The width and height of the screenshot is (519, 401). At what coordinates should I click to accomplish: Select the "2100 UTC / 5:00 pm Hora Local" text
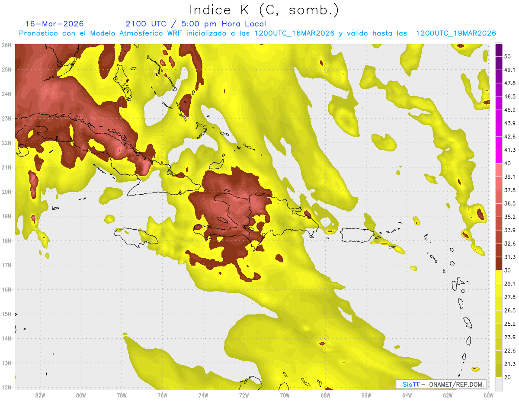click(196, 24)
